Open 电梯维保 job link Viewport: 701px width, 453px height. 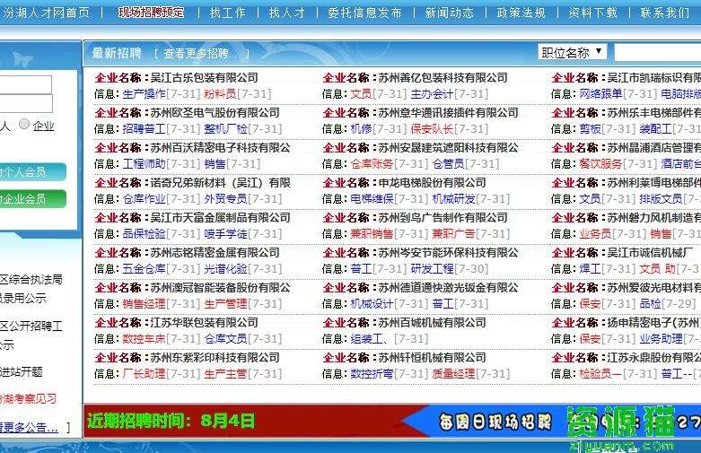coord(372,199)
